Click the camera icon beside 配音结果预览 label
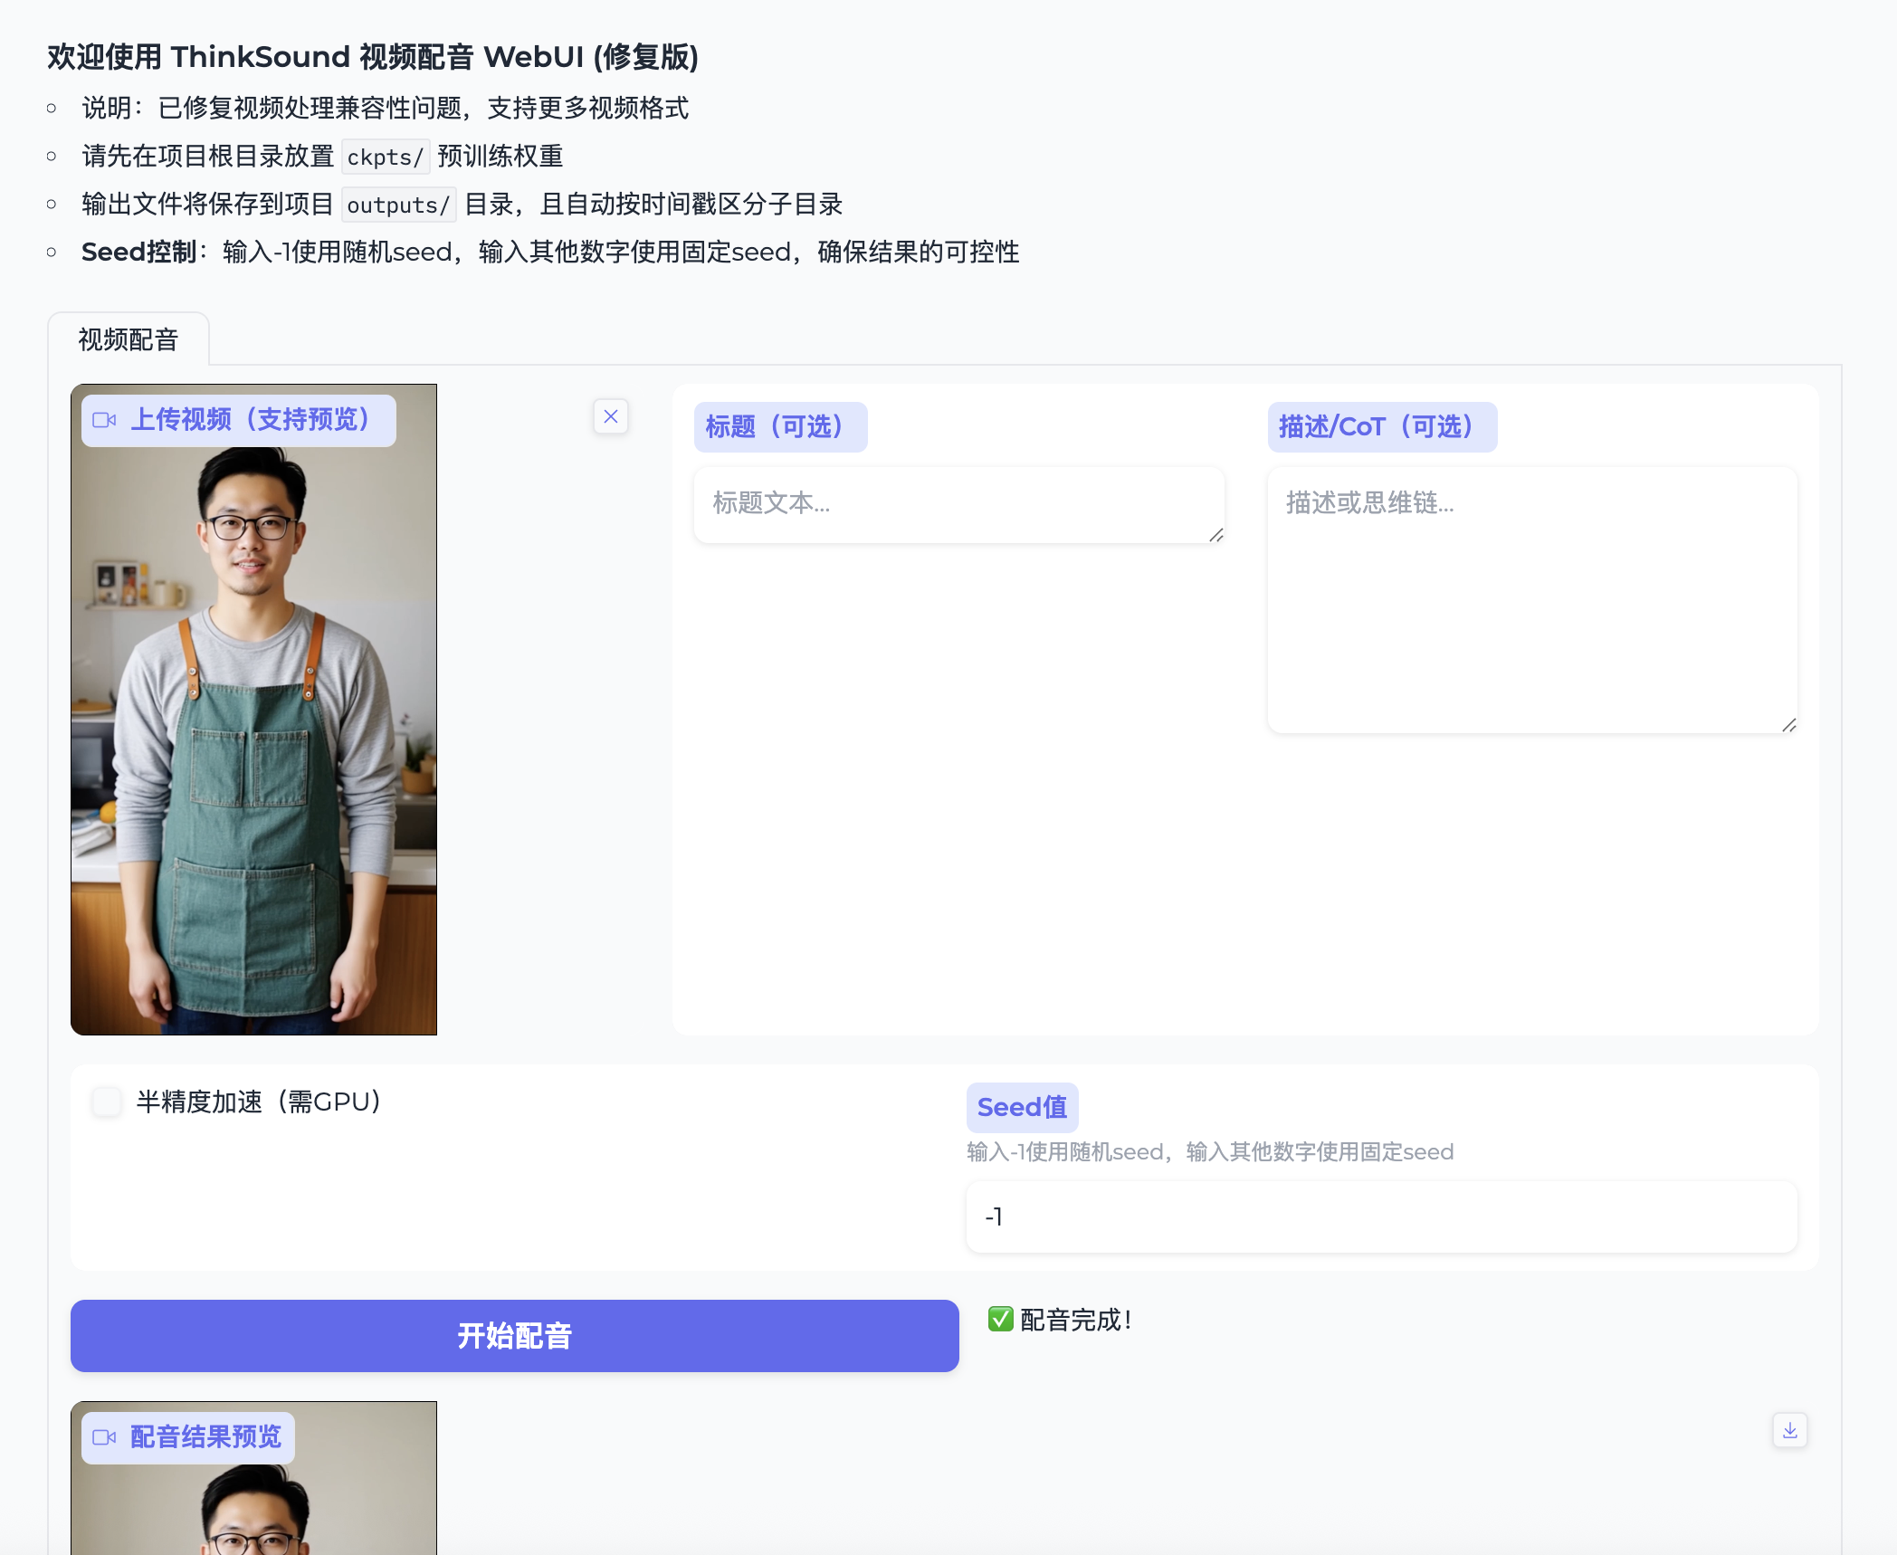The height and width of the screenshot is (1555, 1897). coord(104,1437)
